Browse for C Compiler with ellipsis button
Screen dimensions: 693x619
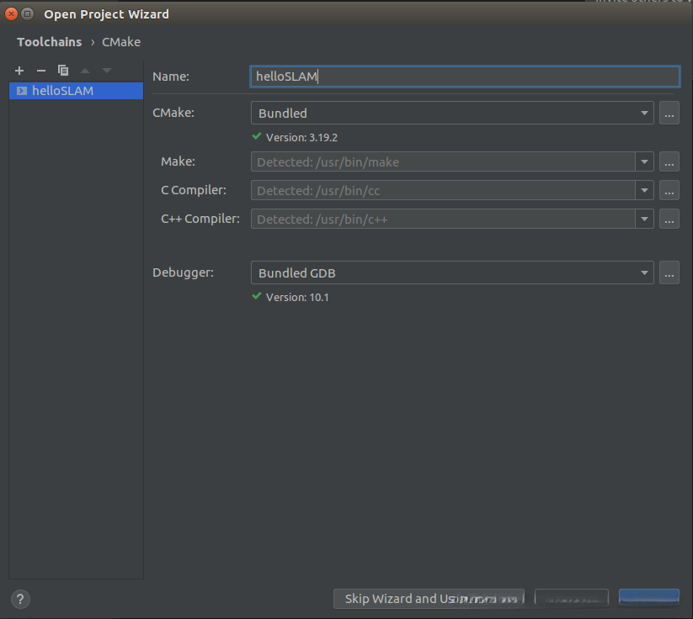click(x=669, y=190)
